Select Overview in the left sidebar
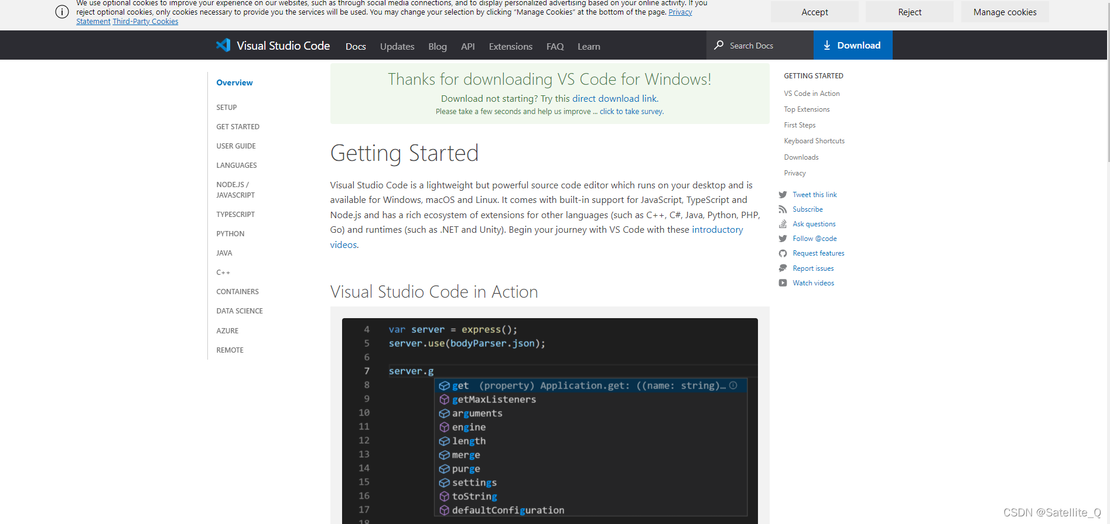 pos(235,82)
